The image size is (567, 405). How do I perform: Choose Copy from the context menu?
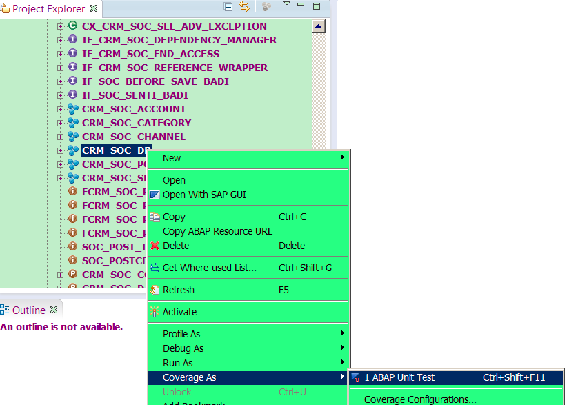[x=248, y=217]
